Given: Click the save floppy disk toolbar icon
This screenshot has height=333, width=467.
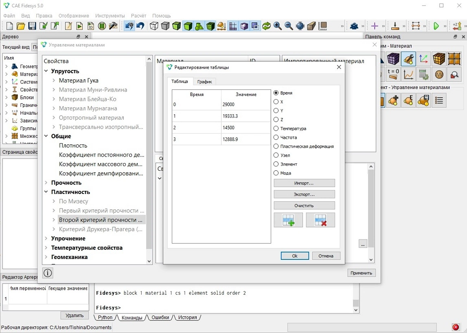Looking at the screenshot, I should click(32, 26).
